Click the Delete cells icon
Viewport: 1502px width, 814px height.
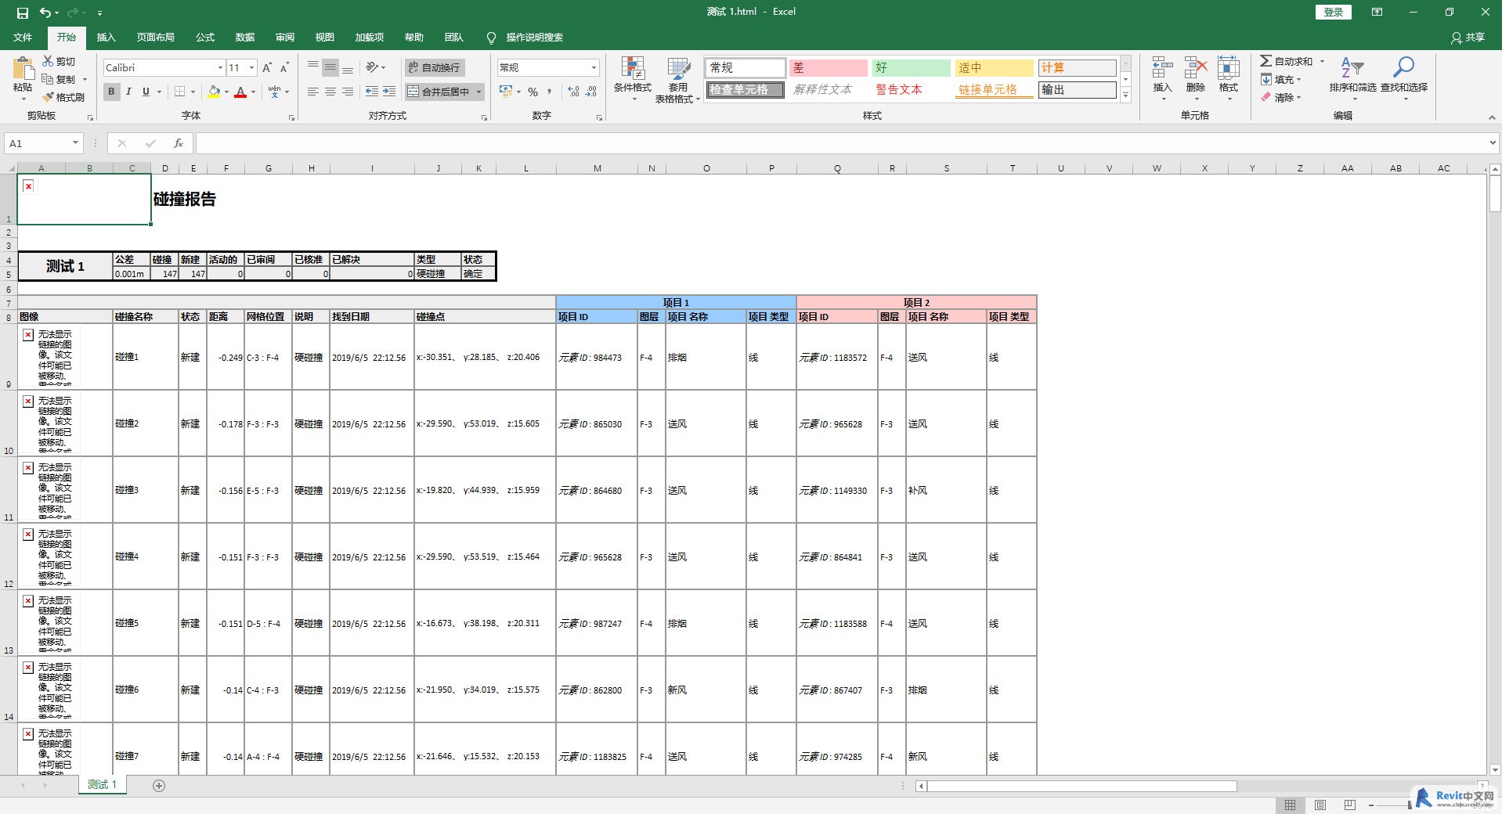(1195, 68)
